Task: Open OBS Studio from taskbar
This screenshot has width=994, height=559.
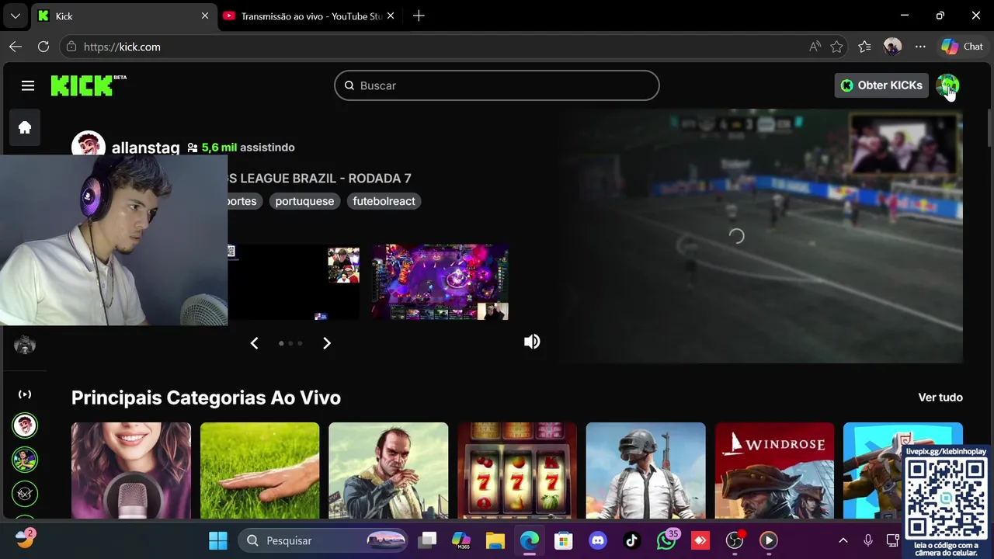Action: point(735,540)
